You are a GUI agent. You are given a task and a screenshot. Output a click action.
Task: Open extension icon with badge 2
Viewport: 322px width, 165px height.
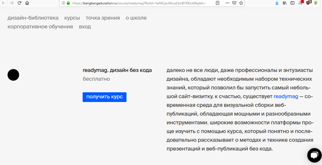[x=301, y=3]
